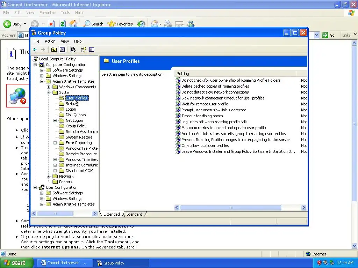Screen dimensions: 358x268
Task: Collapse User Configuration node
Action: (35, 187)
